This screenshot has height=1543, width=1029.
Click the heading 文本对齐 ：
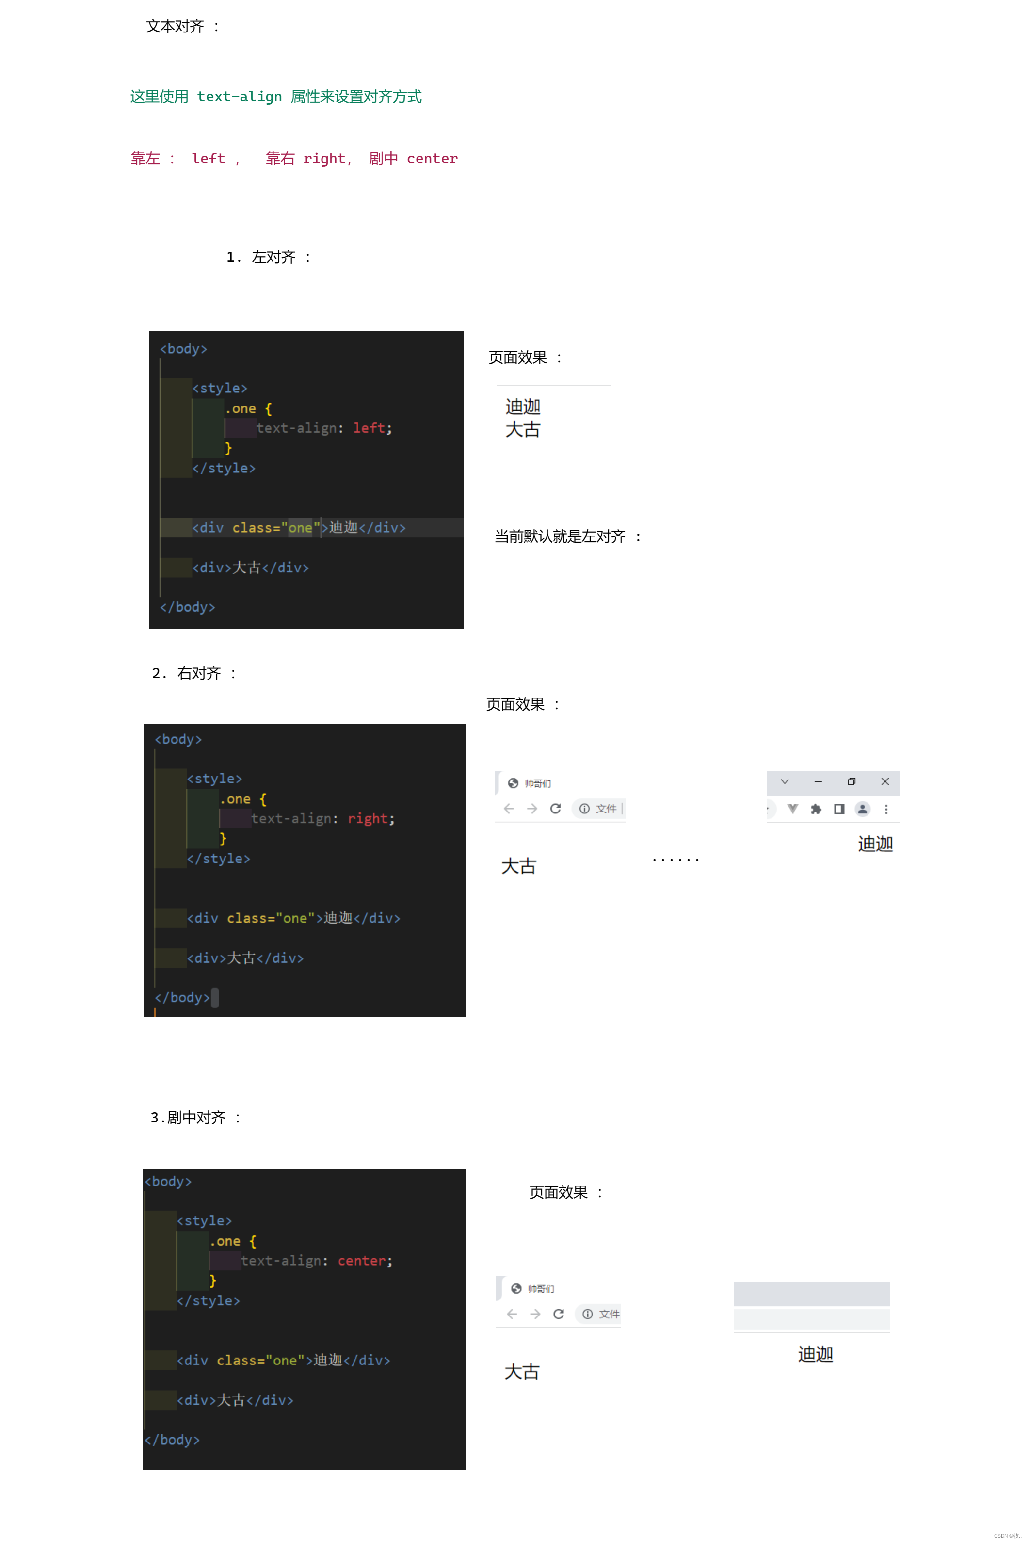pos(182,26)
